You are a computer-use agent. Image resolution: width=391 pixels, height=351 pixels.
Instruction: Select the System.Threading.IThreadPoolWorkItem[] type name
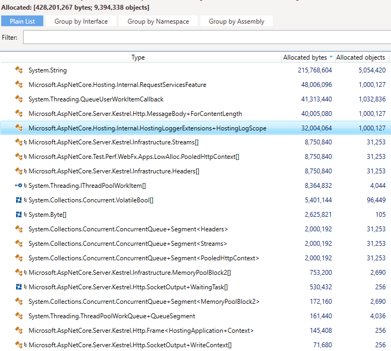point(87,186)
